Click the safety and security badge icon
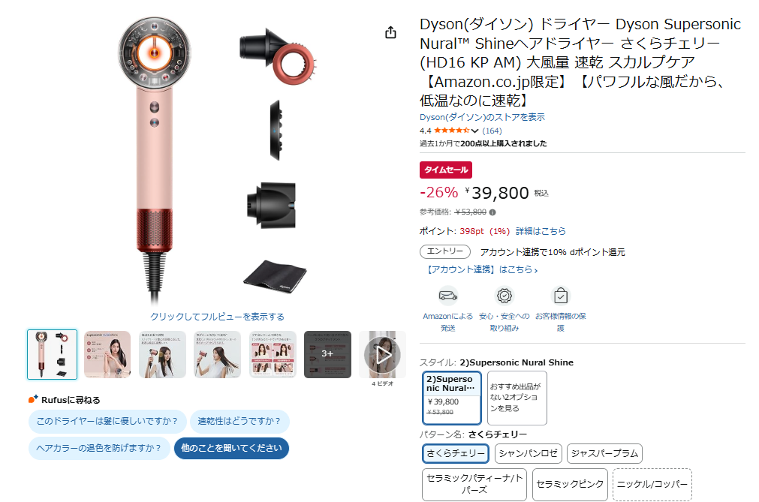Image resolution: width=759 pixels, height=502 pixels. pos(504,296)
